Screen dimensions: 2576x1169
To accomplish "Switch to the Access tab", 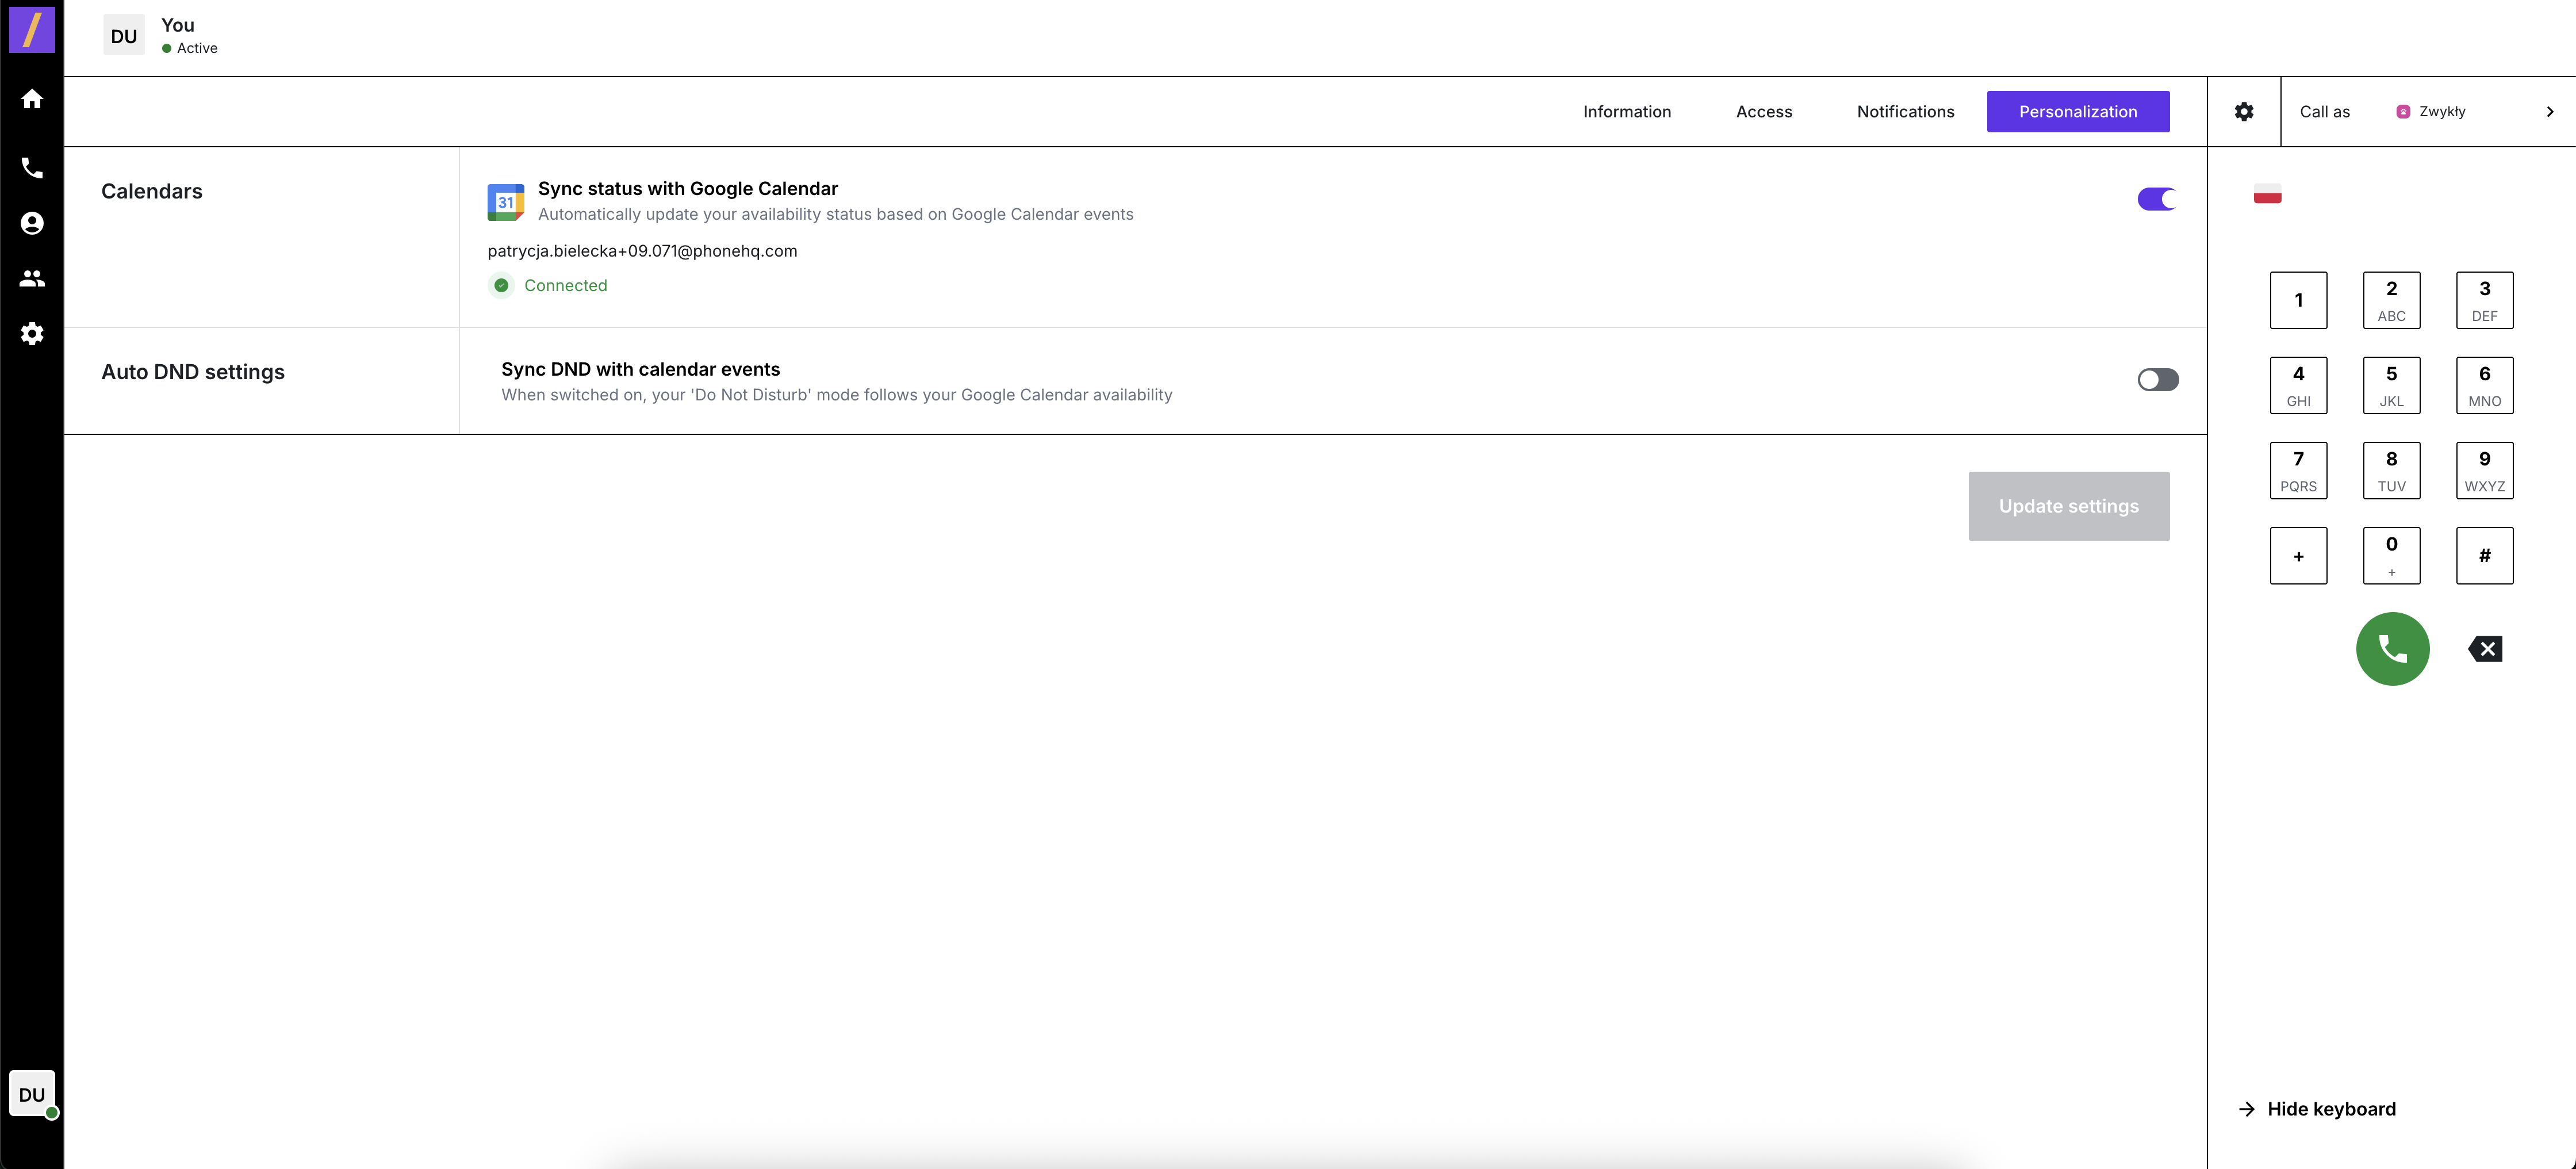I will point(1763,111).
